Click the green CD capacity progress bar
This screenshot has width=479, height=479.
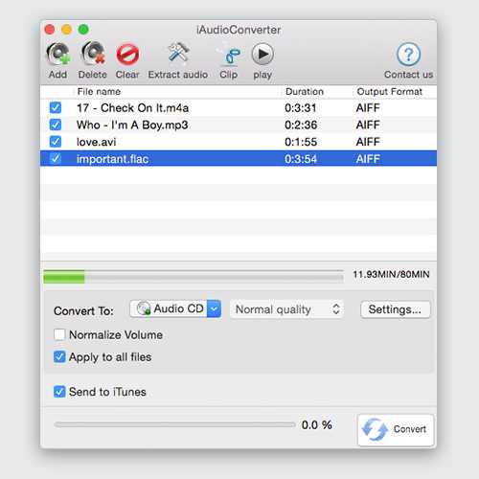click(x=194, y=277)
